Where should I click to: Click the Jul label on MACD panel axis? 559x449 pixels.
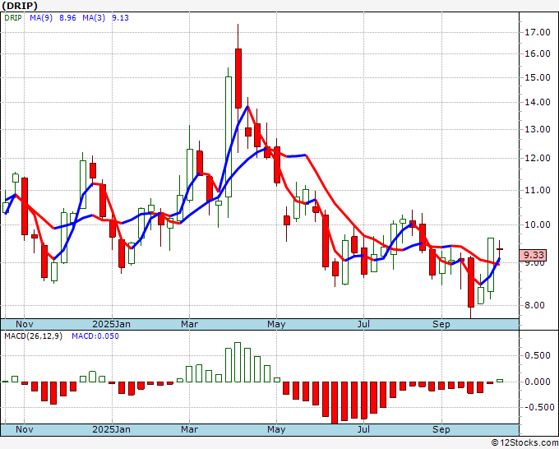[362, 429]
